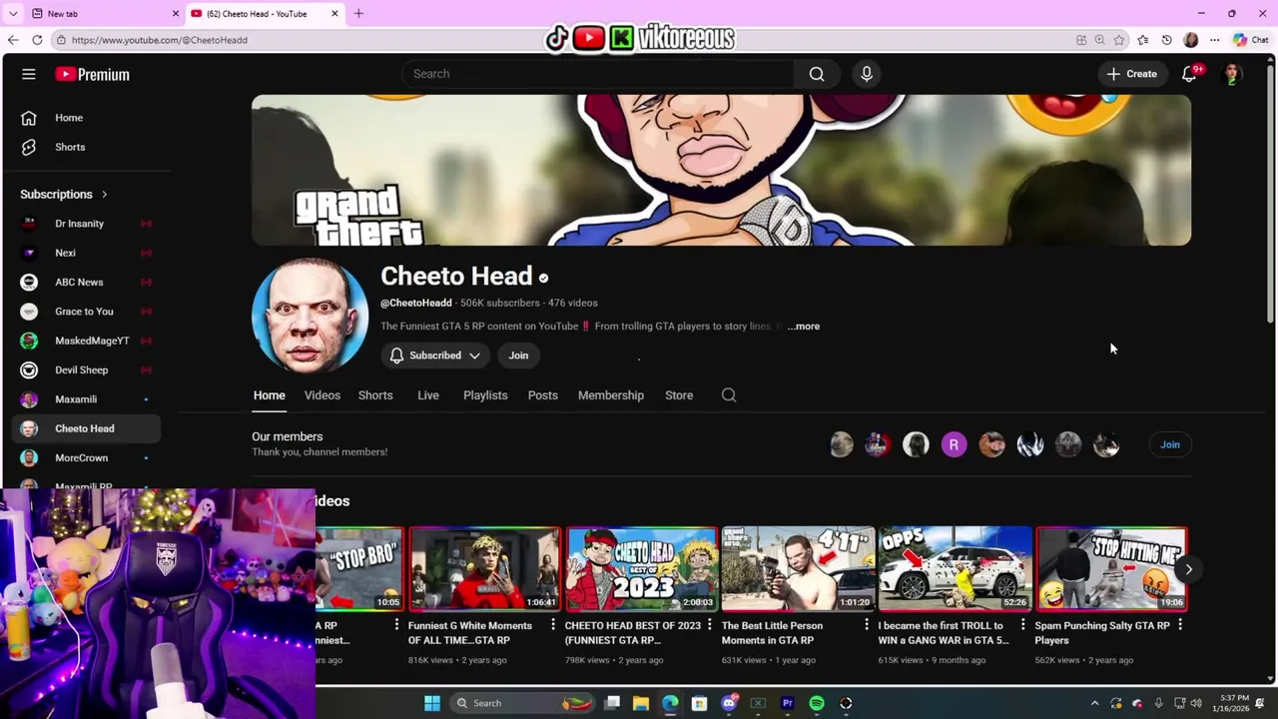Open the YouTube account avatar menu
The image size is (1278, 719).
(x=1232, y=74)
